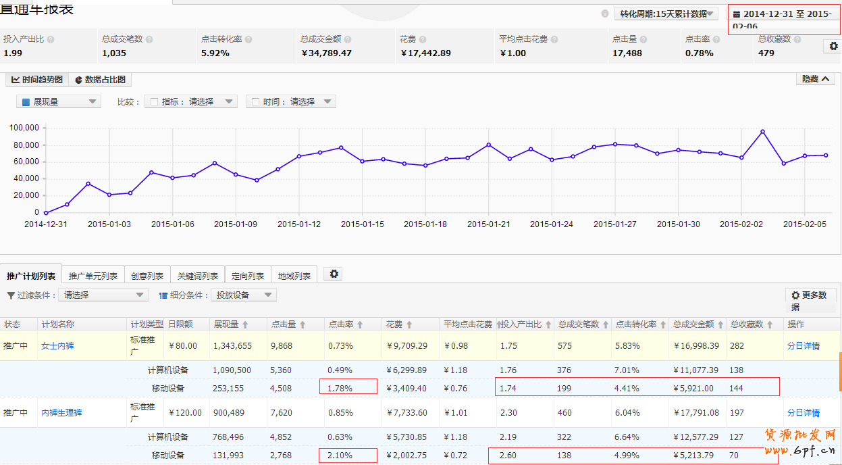Image resolution: width=842 pixels, height=465 pixels.
Task: Click the help icon beside 点击转化率 summary
Action: pyautogui.click(x=248, y=40)
